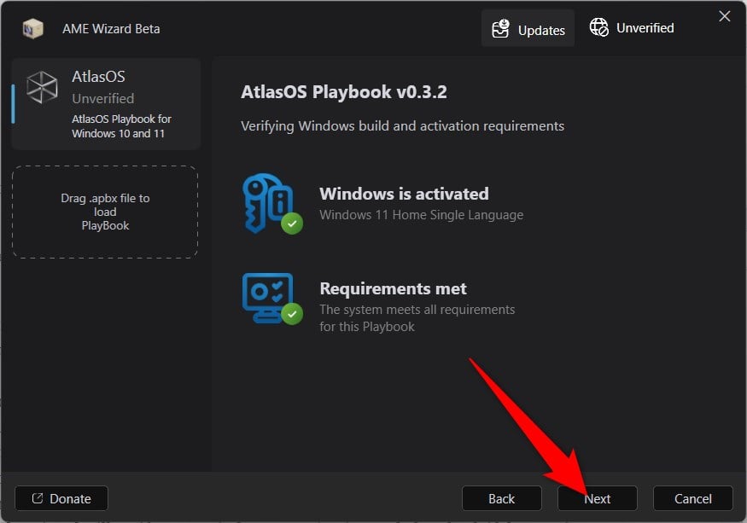This screenshot has width=747, height=523.
Task: Cancel the wizard
Action: point(693,498)
